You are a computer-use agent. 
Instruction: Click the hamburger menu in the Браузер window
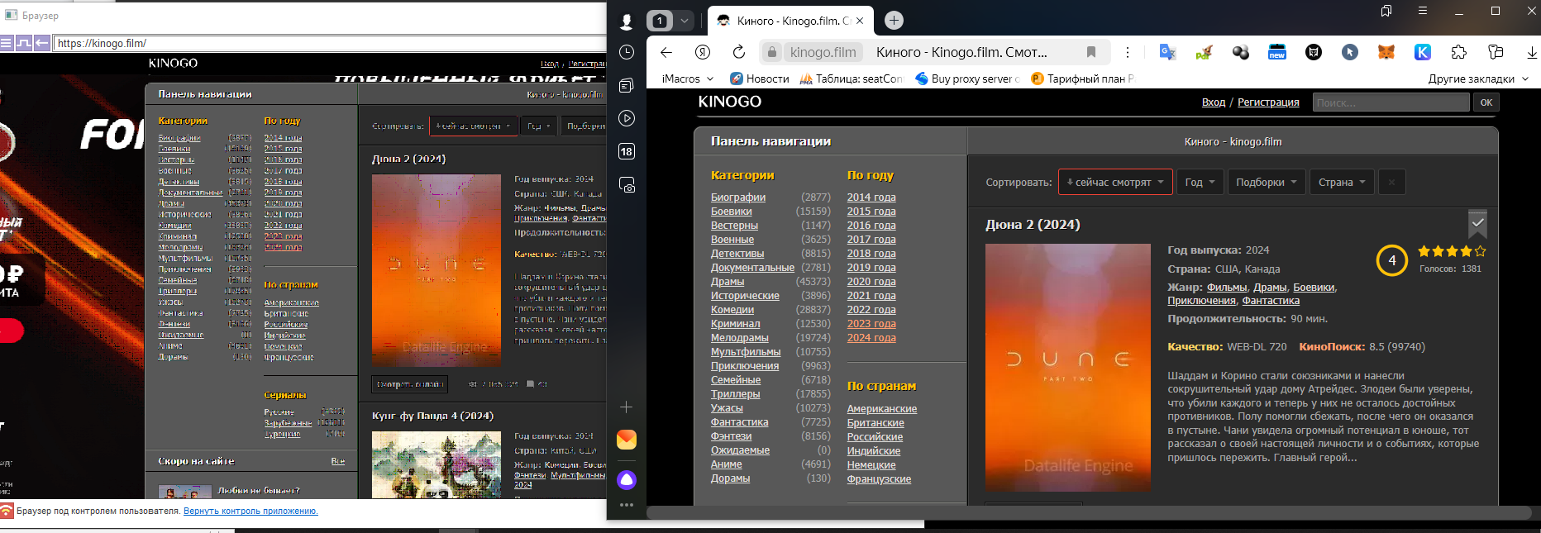[7, 43]
